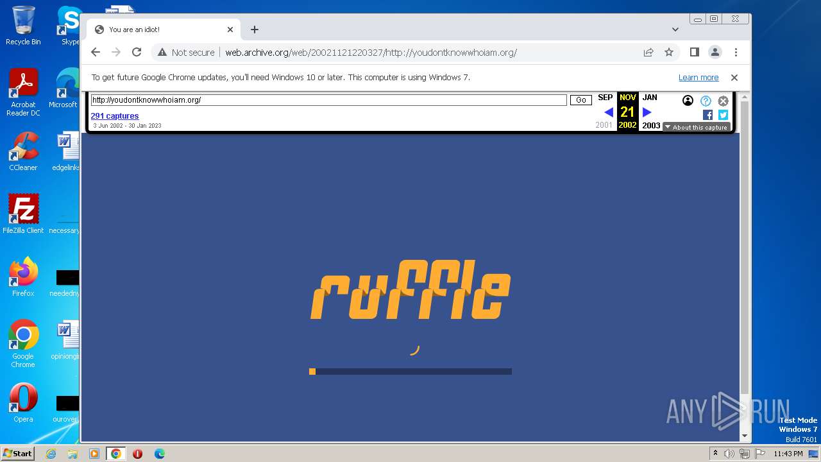
Task: Open the 291 captures link
Action: tap(115, 116)
